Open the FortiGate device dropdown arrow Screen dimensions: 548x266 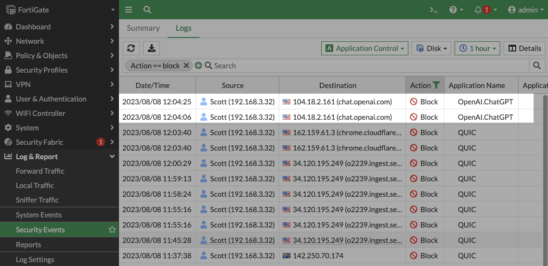pos(113,10)
